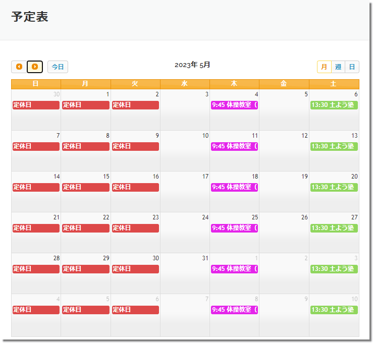Screen dimensions: 373x343
Task: Switch to 週 week view
Action: tap(338, 67)
